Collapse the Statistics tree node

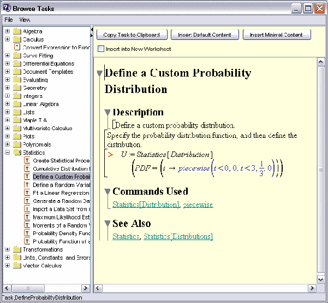(x=7, y=153)
